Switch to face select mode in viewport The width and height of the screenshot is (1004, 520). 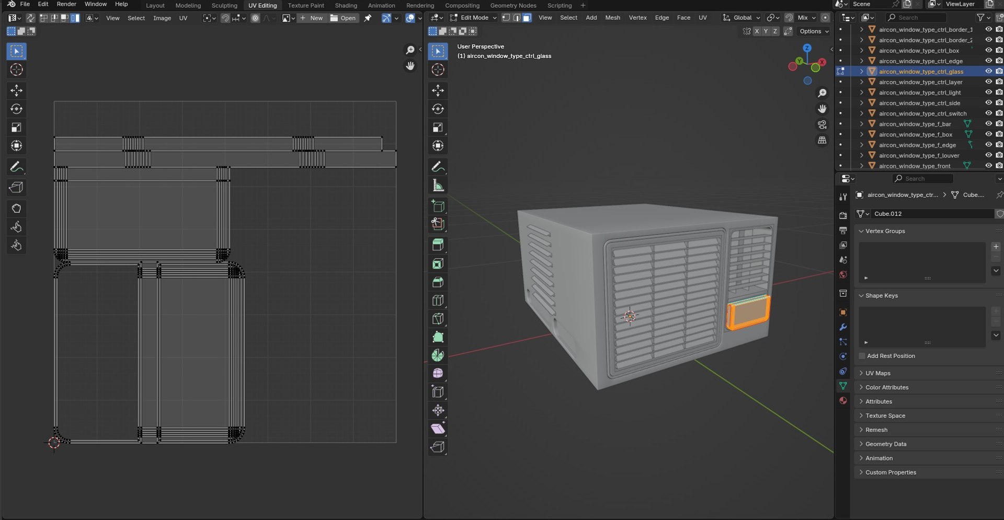pyautogui.click(x=527, y=18)
